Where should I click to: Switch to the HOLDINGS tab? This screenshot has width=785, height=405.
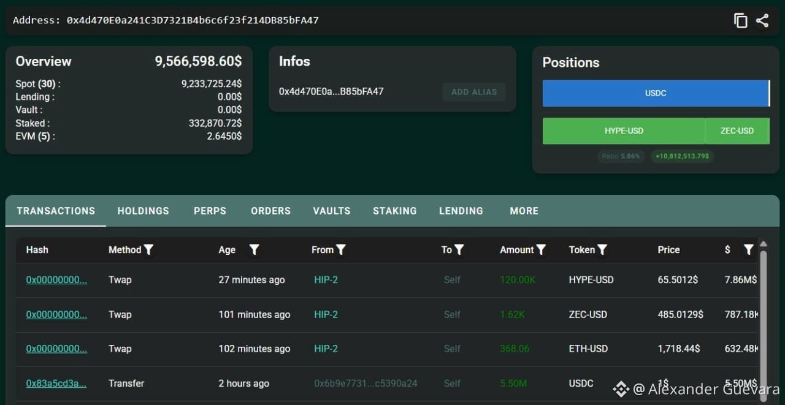point(144,211)
